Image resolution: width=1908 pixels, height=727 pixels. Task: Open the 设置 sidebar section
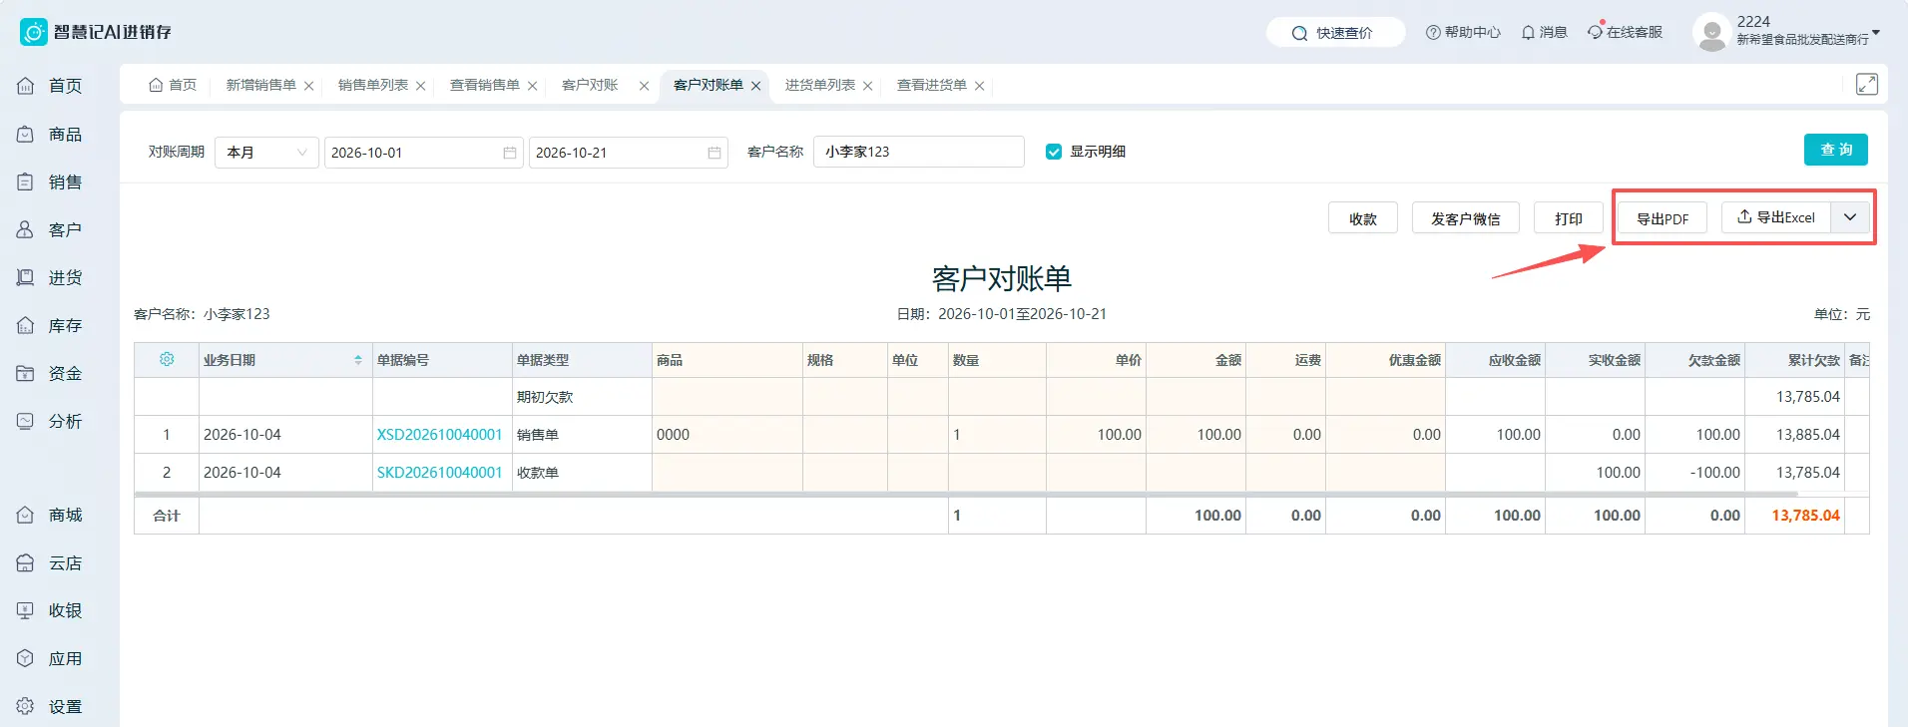tap(50, 706)
